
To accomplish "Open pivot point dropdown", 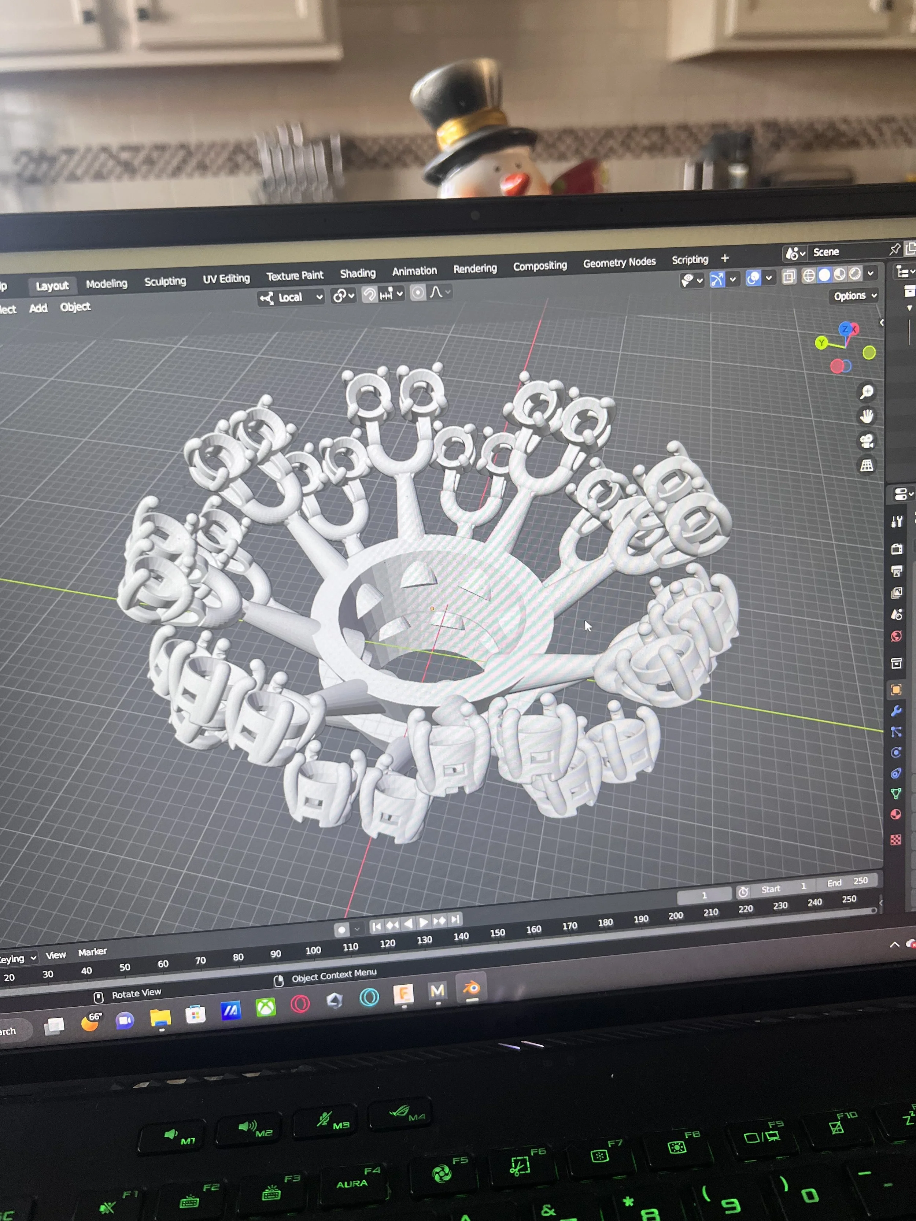I will (x=343, y=296).
